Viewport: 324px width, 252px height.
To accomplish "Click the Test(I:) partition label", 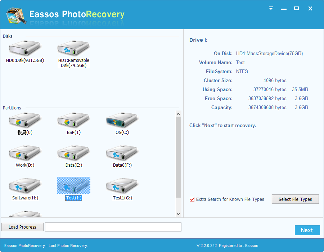I will pos(74,198).
